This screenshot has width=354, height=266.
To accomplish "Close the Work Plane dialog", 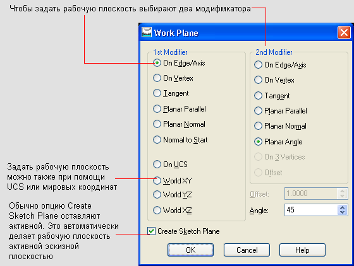I will [x=344, y=33].
